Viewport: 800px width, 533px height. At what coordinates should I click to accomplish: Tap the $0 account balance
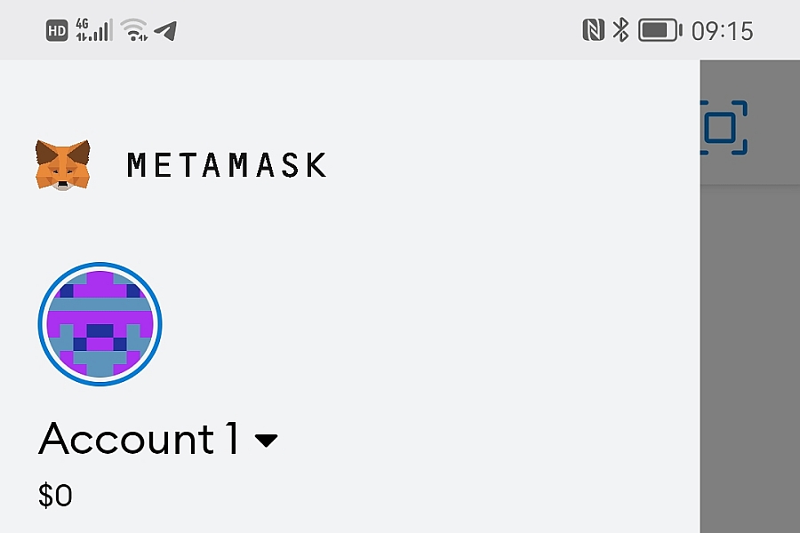click(55, 495)
